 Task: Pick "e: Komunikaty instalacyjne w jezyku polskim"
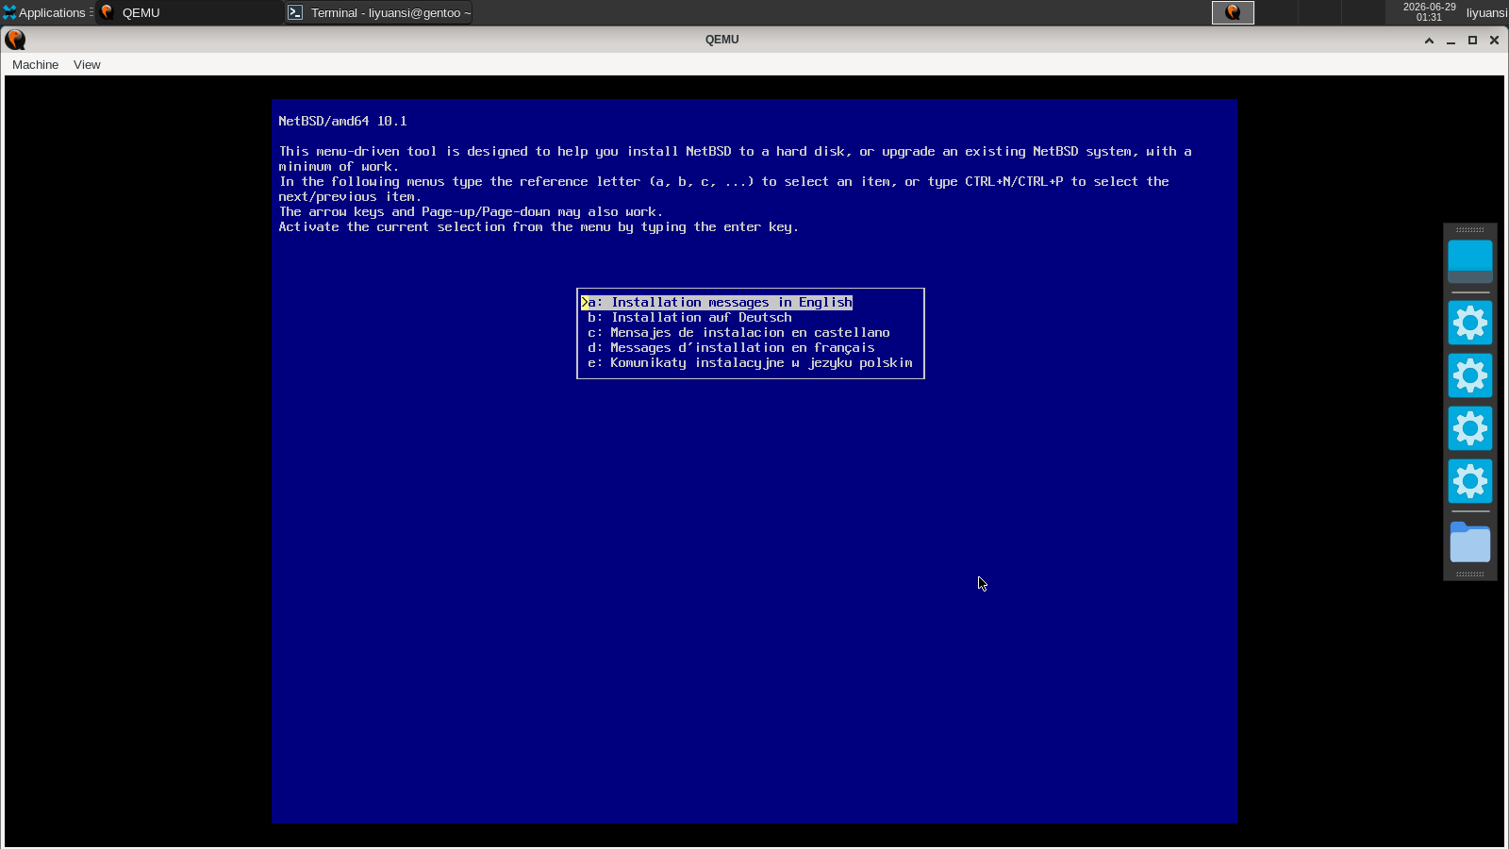[750, 363]
